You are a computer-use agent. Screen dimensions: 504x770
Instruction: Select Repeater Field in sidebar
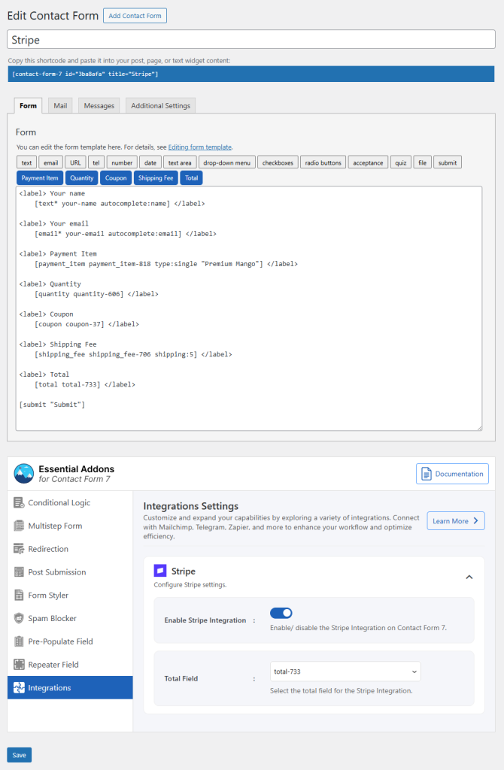70,664
